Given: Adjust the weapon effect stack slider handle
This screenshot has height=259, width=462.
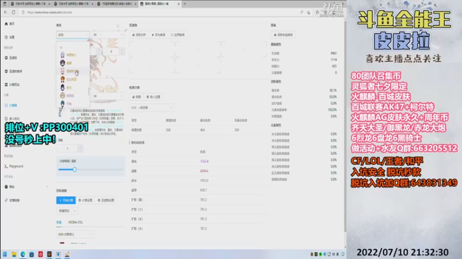Looking at the screenshot, I should [x=75, y=169].
